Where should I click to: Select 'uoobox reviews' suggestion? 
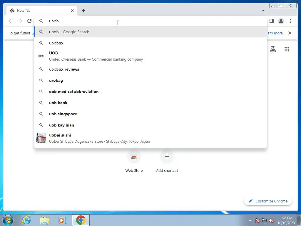[x=150, y=69]
